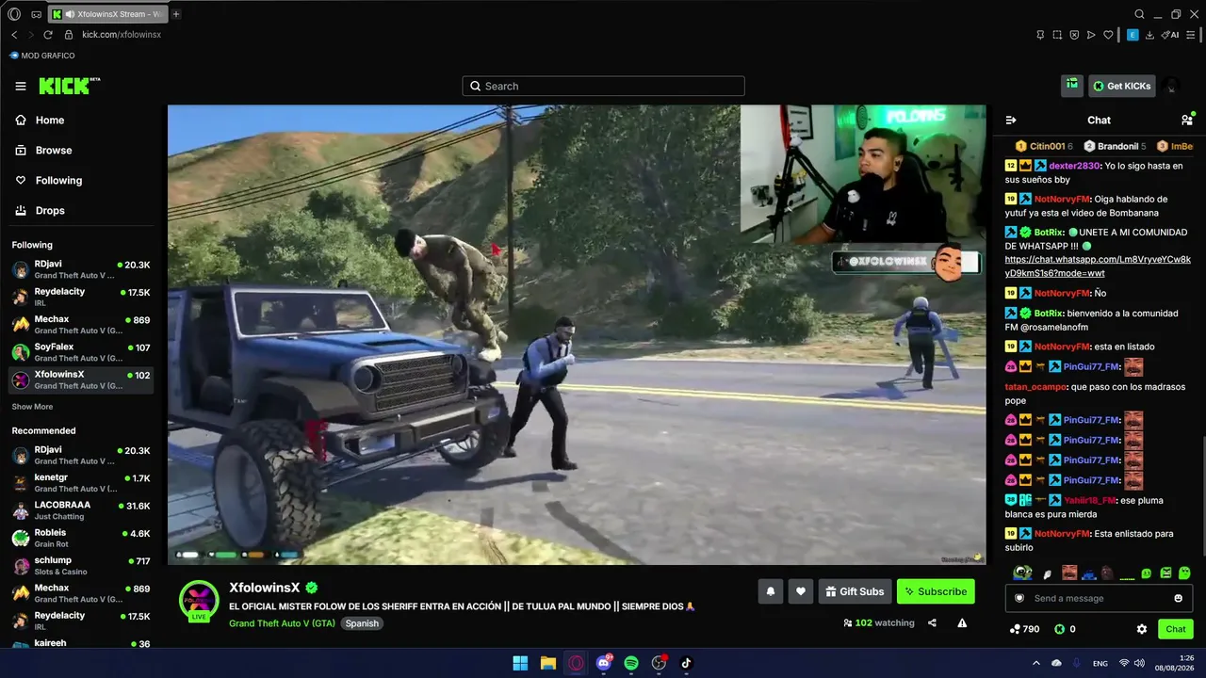Open the chat identity shield icon

(x=1019, y=598)
